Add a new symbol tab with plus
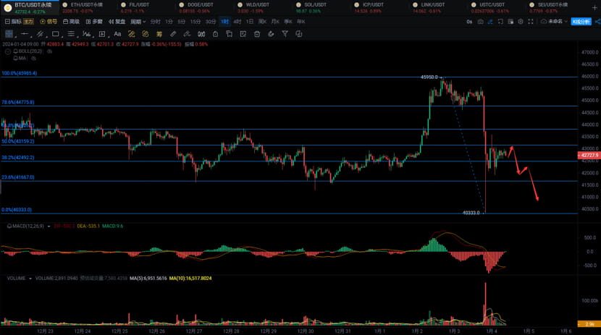 tap(594, 8)
